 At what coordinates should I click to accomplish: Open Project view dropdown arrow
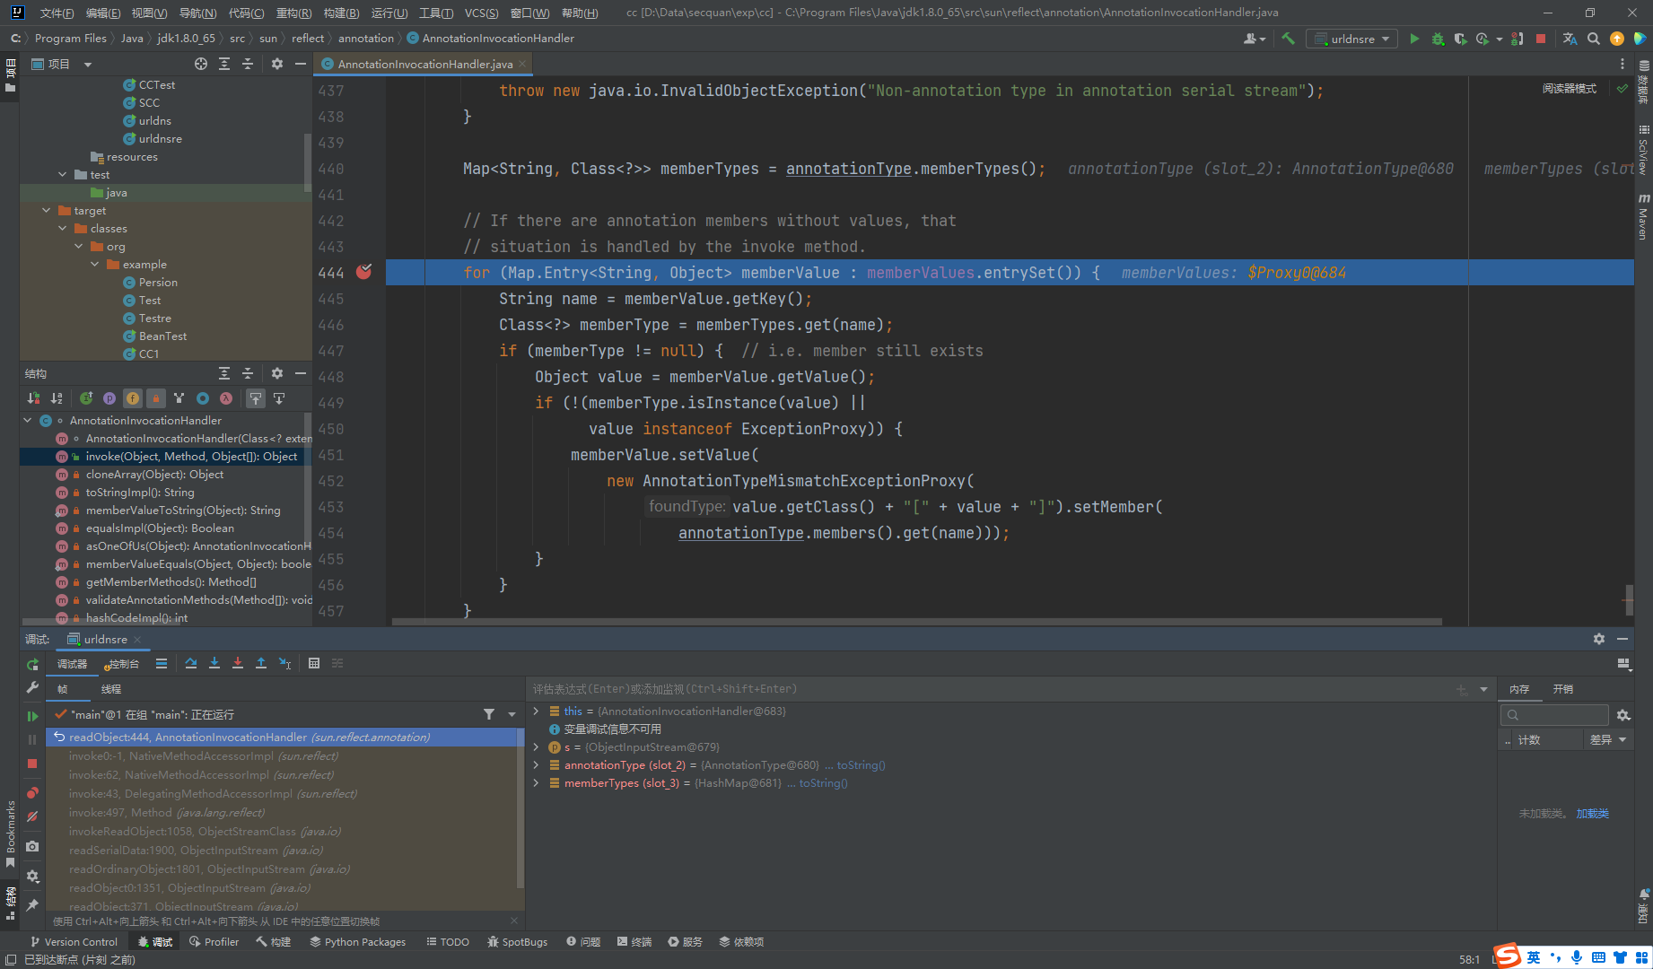pyautogui.click(x=88, y=65)
